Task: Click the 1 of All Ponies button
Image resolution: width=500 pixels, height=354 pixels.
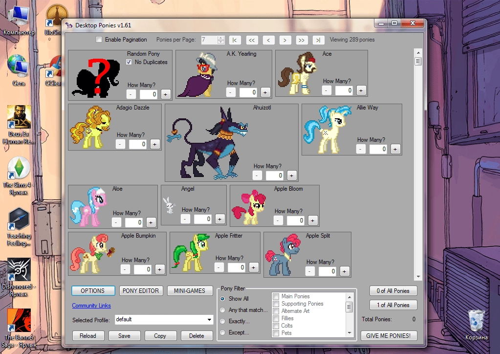Action: click(x=393, y=305)
